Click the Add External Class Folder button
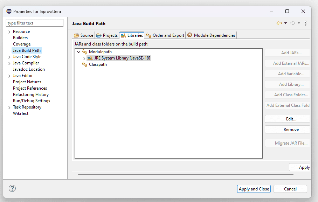The height and width of the screenshot is (202, 318). tap(288, 105)
